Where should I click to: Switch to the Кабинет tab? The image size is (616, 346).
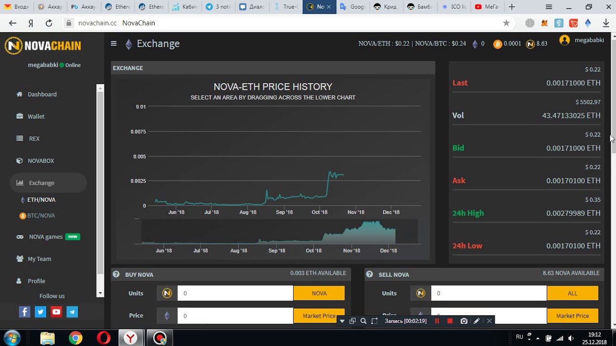point(185,7)
